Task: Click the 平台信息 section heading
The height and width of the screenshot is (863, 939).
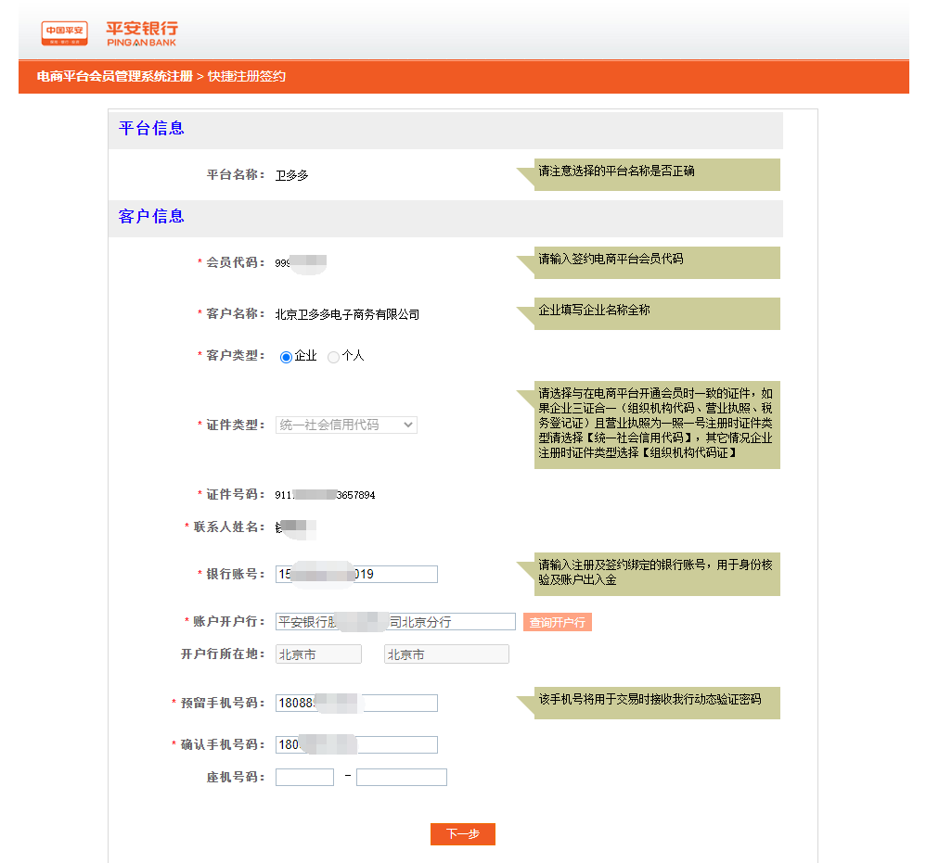Action: point(151,129)
